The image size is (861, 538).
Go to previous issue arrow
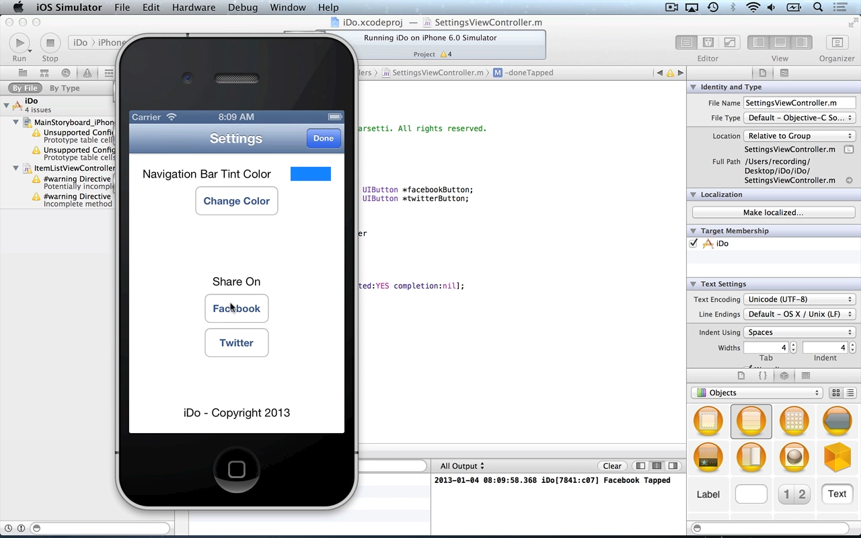pos(659,73)
